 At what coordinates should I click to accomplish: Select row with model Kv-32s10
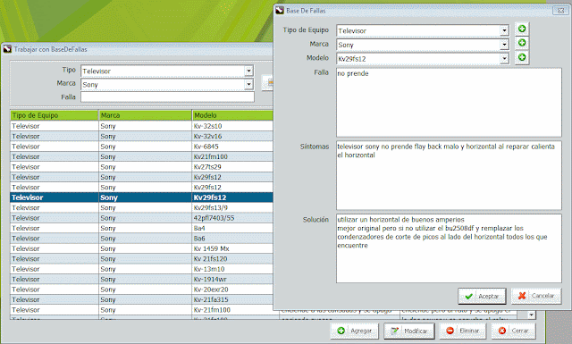click(x=141, y=126)
